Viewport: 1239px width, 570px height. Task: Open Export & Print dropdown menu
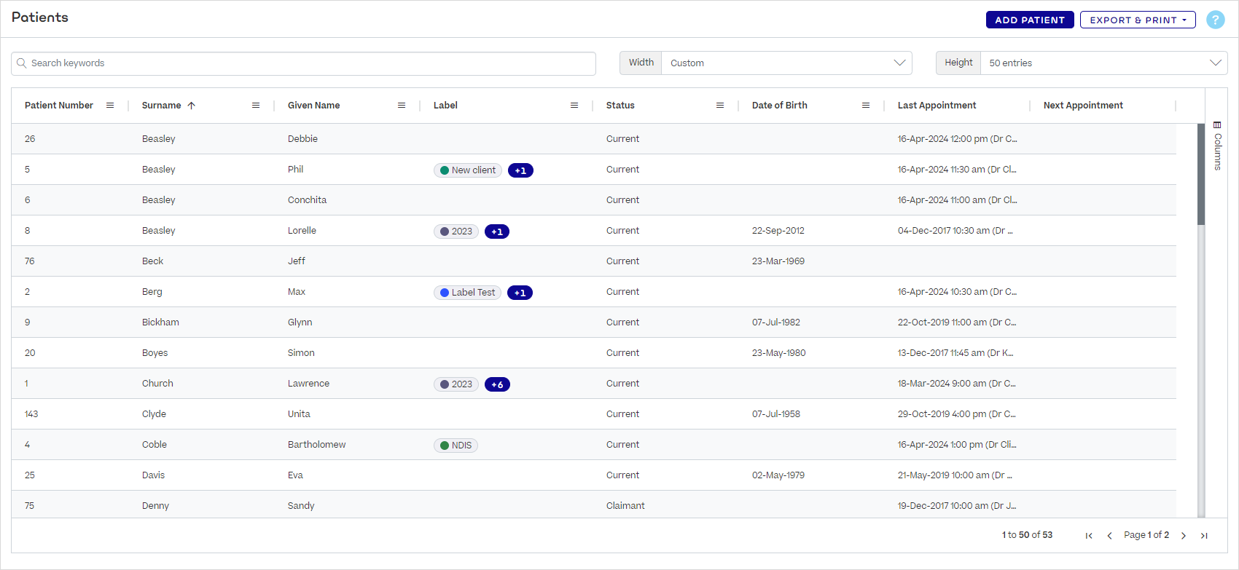pyautogui.click(x=1137, y=20)
